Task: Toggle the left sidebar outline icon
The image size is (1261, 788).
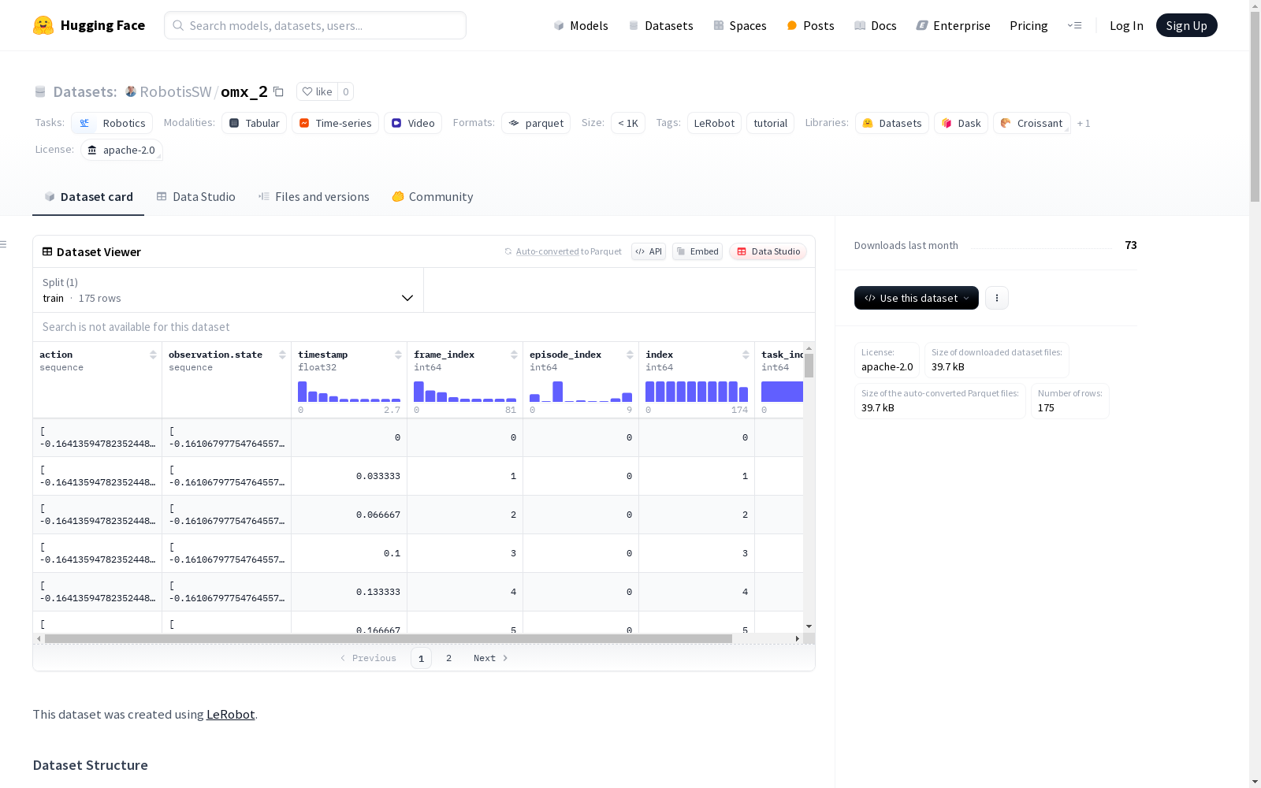Action: coord(4,244)
